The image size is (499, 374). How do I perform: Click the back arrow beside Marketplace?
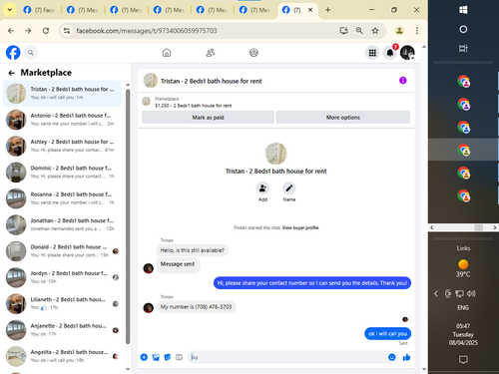(12, 73)
